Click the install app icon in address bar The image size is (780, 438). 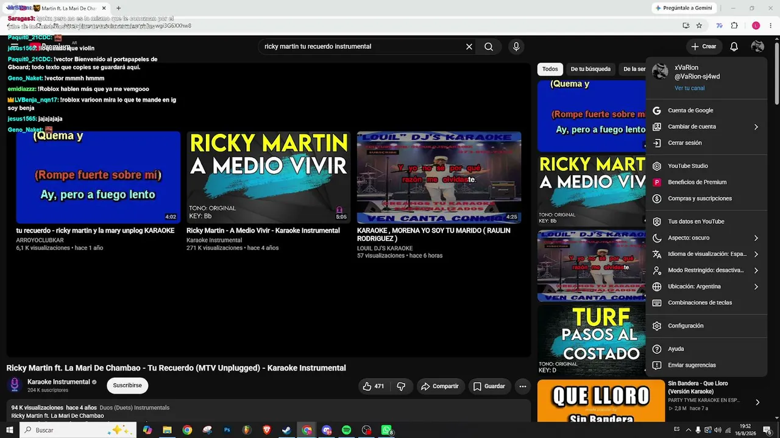(x=686, y=26)
